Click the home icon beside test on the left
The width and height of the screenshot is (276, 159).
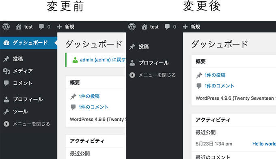pos(19,27)
